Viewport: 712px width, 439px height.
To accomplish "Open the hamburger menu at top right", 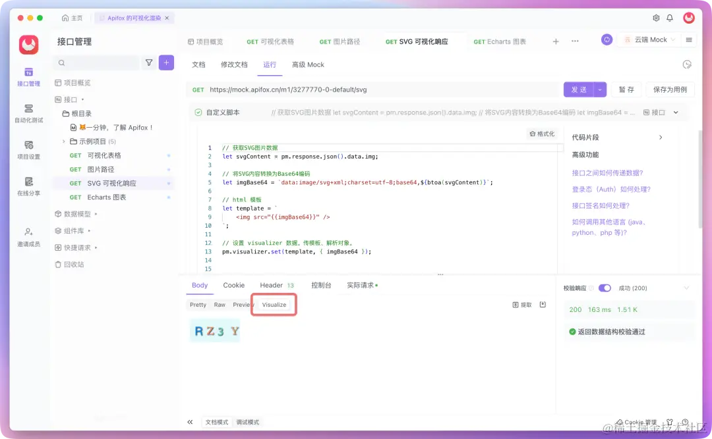I will tap(689, 40).
